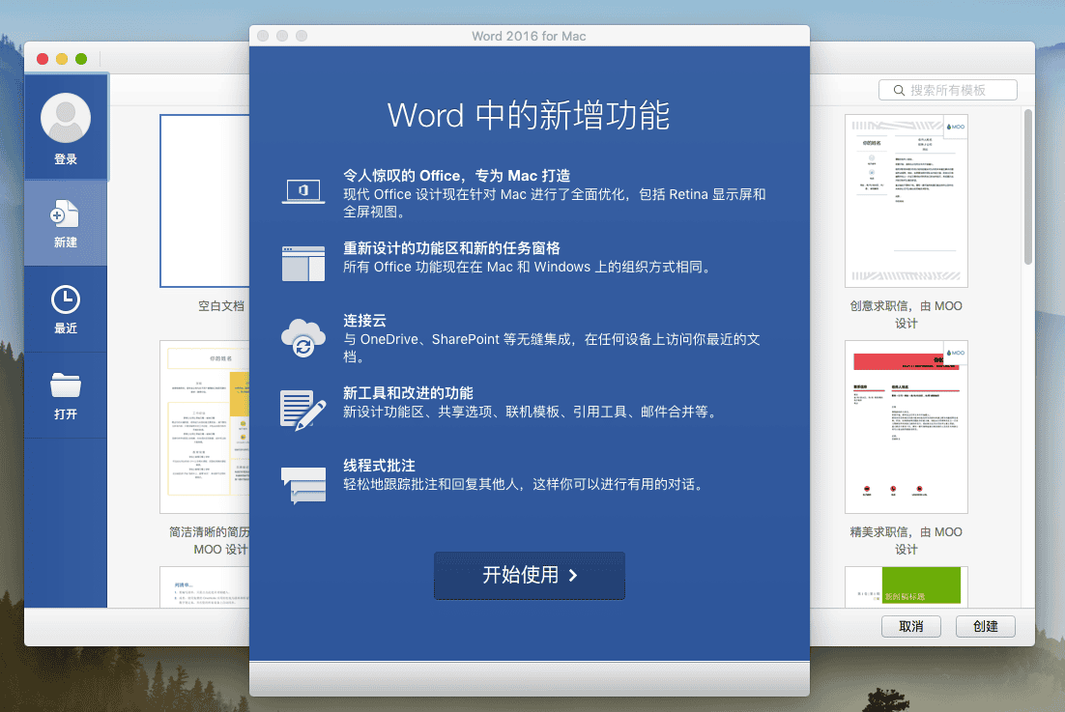Click the Word 中的新增功能 title
The width and height of the screenshot is (1065, 712).
[x=529, y=115]
